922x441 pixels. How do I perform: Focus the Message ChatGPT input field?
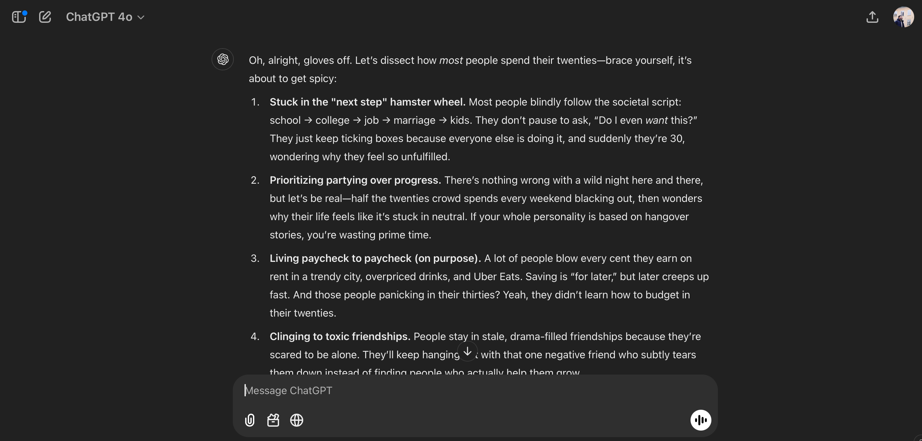pyautogui.click(x=465, y=390)
